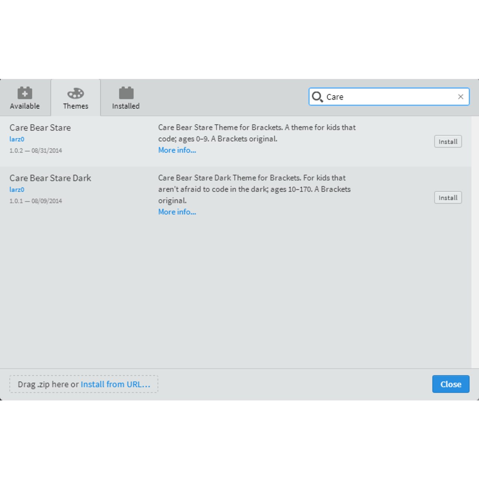Clear the search field with the X icon

pyautogui.click(x=461, y=97)
